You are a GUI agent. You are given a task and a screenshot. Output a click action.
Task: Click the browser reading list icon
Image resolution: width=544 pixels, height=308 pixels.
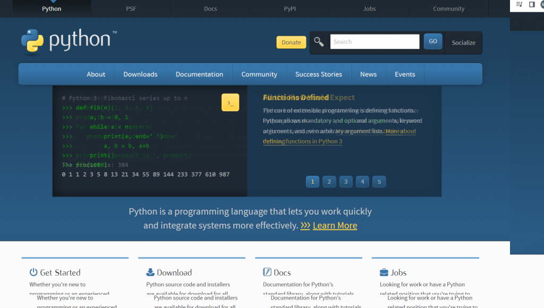[x=520, y=4]
